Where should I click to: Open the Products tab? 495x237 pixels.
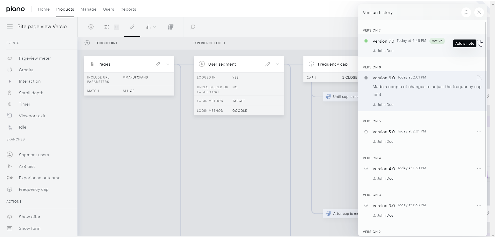point(65,9)
